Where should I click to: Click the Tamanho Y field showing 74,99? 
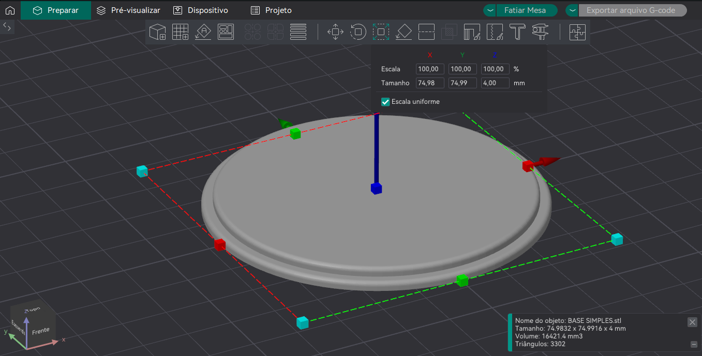point(462,83)
